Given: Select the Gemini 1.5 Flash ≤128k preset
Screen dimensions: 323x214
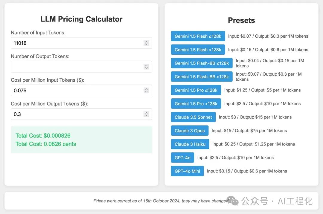Looking at the screenshot, I should pyautogui.click(x=198, y=36).
